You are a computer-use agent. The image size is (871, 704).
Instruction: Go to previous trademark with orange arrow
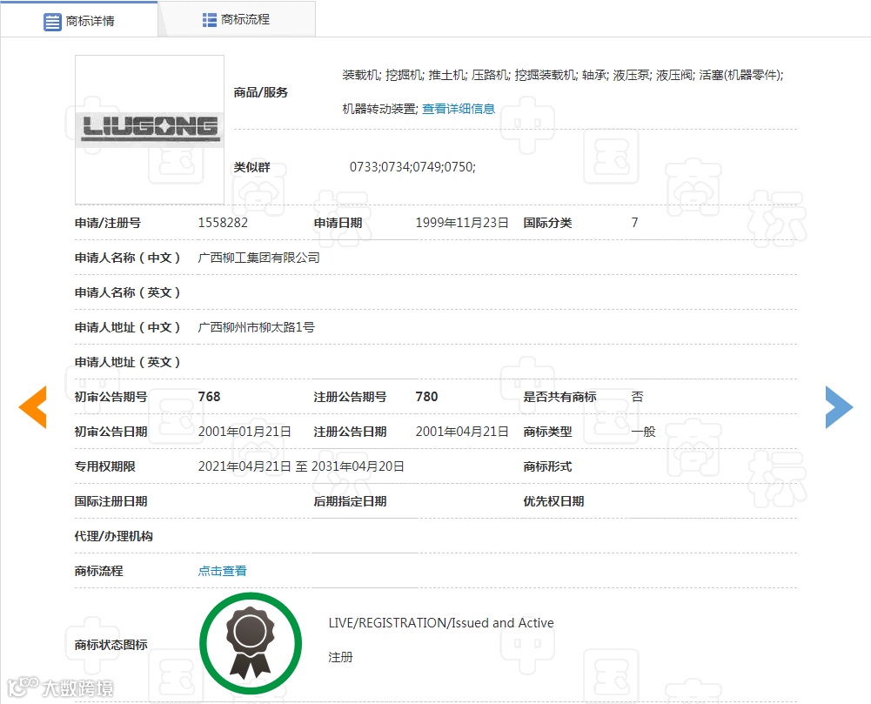pos(33,406)
